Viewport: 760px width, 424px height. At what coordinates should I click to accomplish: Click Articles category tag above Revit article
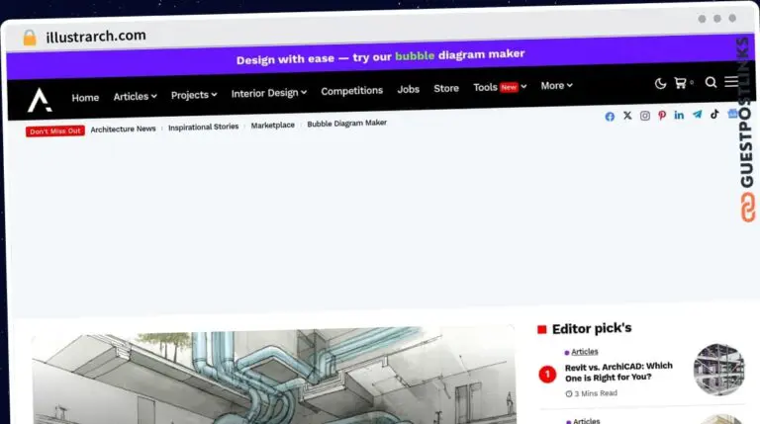click(x=585, y=352)
